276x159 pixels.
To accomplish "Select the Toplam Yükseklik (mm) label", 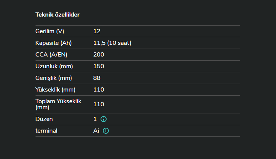I will pyautogui.click(x=58, y=104).
